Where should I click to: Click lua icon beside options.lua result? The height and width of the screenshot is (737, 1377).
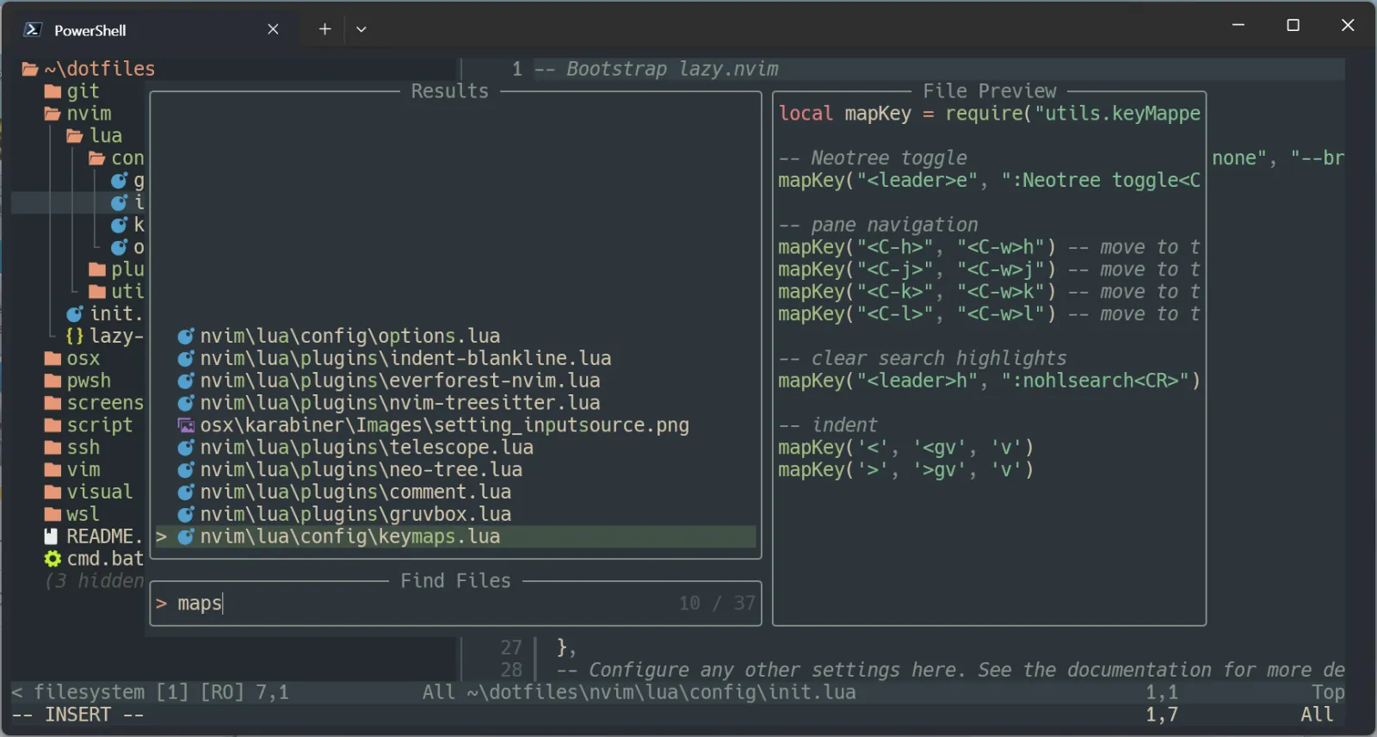pos(185,337)
